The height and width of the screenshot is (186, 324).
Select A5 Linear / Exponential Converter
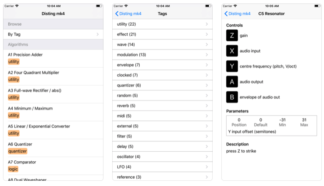[53, 130]
